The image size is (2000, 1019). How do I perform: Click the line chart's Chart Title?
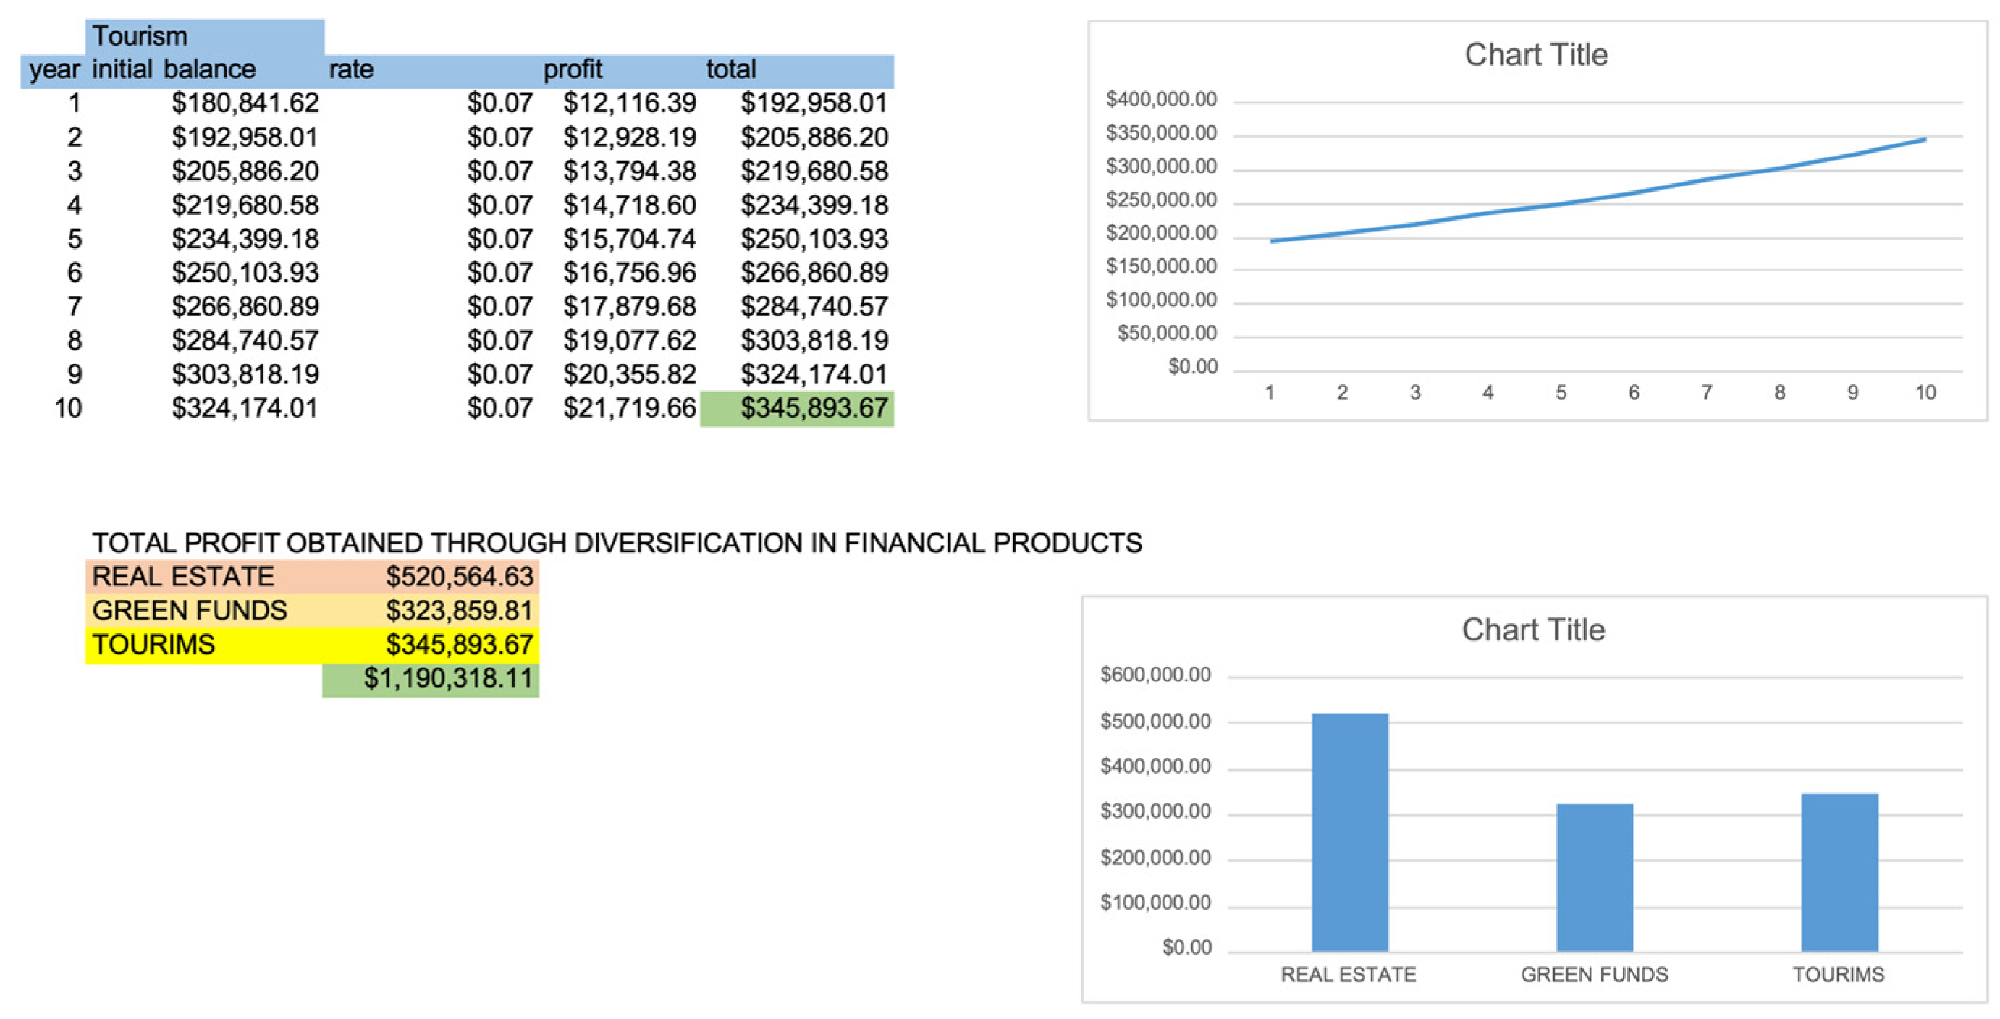click(1536, 55)
